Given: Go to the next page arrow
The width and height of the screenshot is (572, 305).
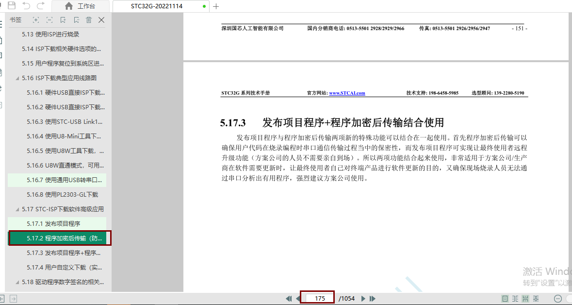Looking at the screenshot, I should (363, 299).
